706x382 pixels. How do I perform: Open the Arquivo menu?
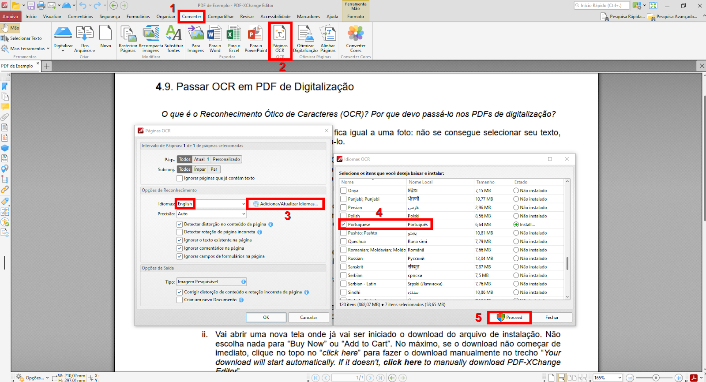pyautogui.click(x=10, y=16)
